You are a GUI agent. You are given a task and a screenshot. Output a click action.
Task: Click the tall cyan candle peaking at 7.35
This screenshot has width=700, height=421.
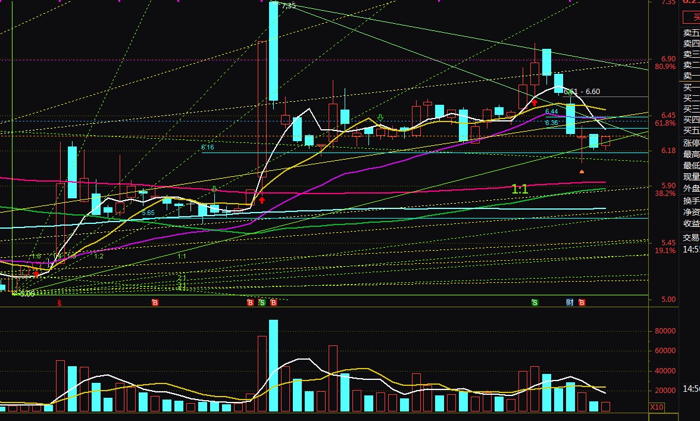273,51
